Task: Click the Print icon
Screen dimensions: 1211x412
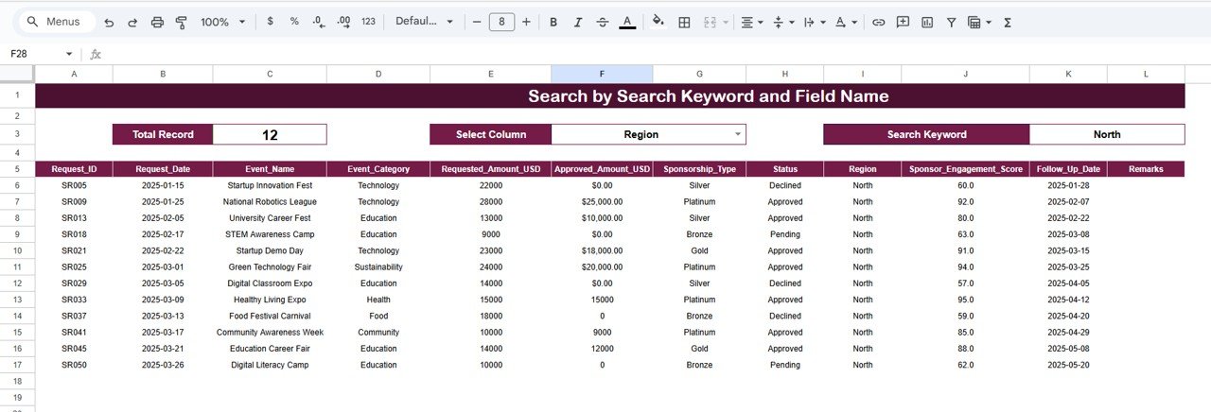Action: [x=157, y=22]
